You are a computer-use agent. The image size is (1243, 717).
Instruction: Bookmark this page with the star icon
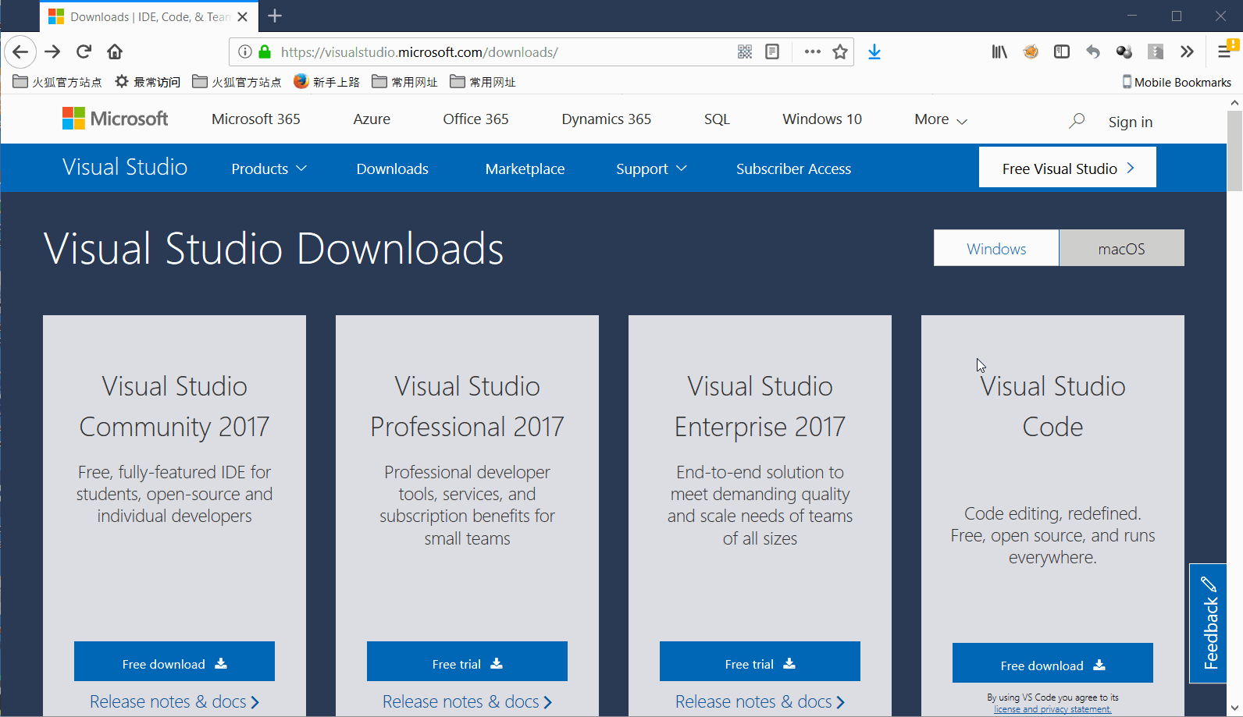pos(840,52)
